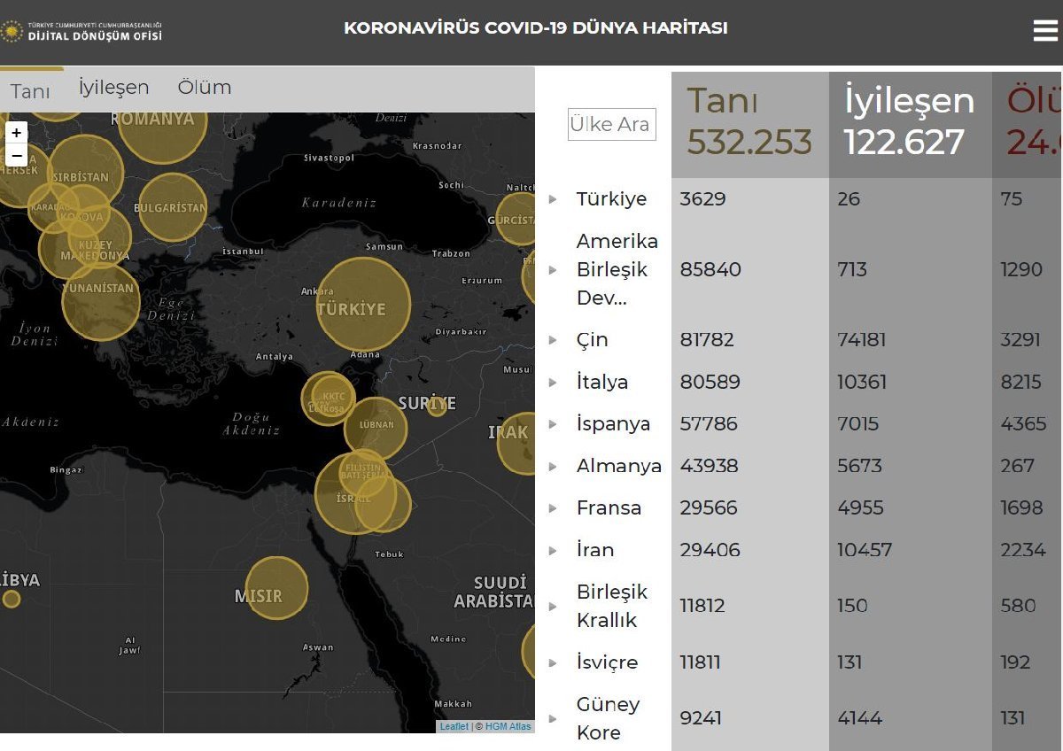Select the Bulgaristan bubble on the map
The width and height of the screenshot is (1063, 751).
(x=172, y=207)
